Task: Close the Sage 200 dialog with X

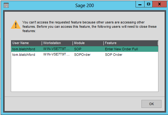Action: click(x=159, y=4)
